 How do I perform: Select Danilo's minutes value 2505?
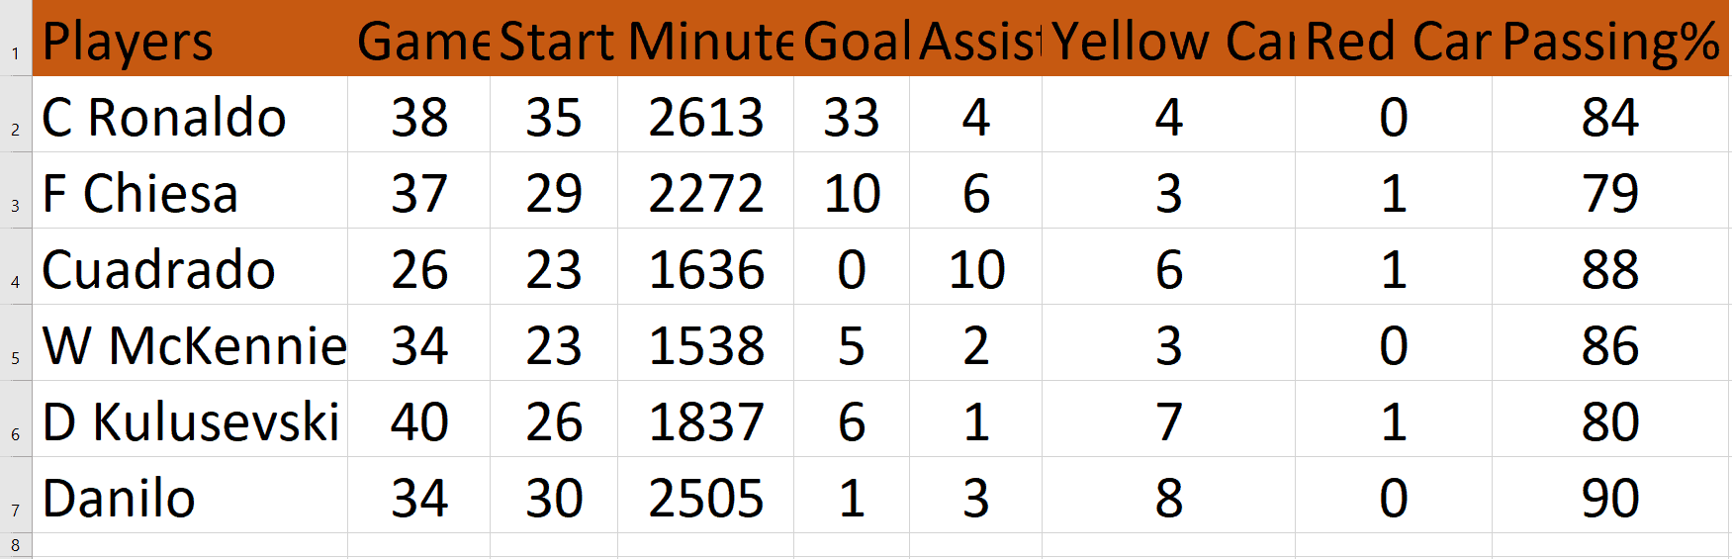(705, 499)
